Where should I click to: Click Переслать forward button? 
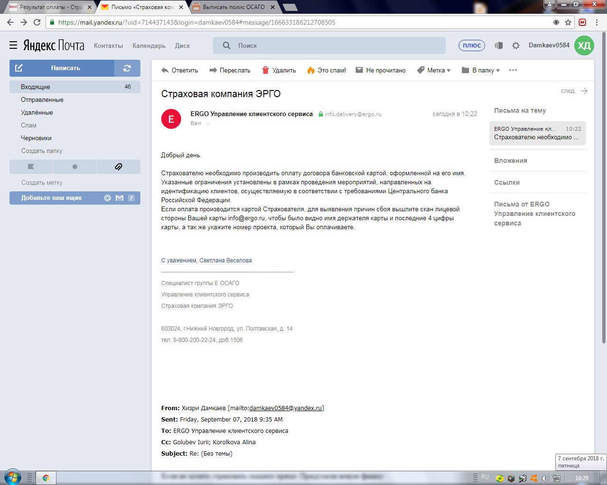tap(230, 70)
